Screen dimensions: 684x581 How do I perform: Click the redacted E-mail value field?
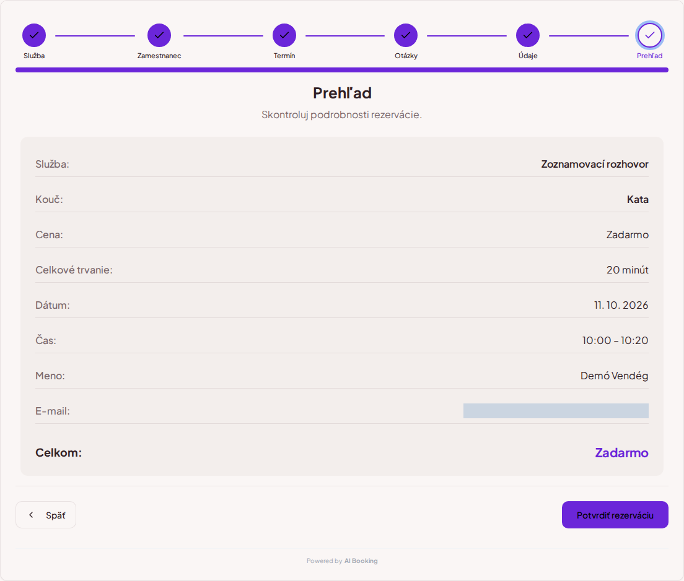(x=556, y=411)
